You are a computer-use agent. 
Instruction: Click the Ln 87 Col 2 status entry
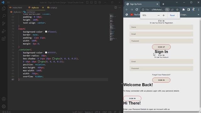78,112
